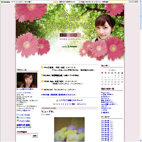The width and height of the screenshot is (142, 142).
Task: Click the member registration icon in top bar
Action: coord(96,2)
